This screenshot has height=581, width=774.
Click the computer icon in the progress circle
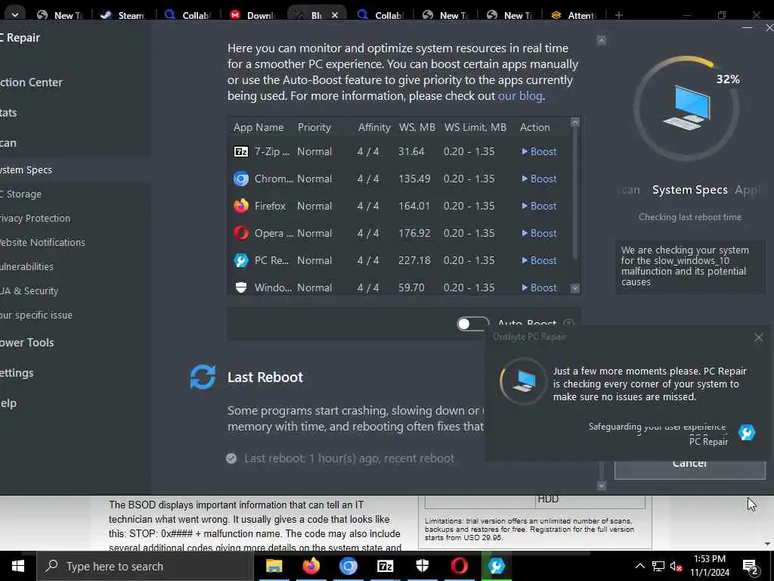click(x=687, y=107)
